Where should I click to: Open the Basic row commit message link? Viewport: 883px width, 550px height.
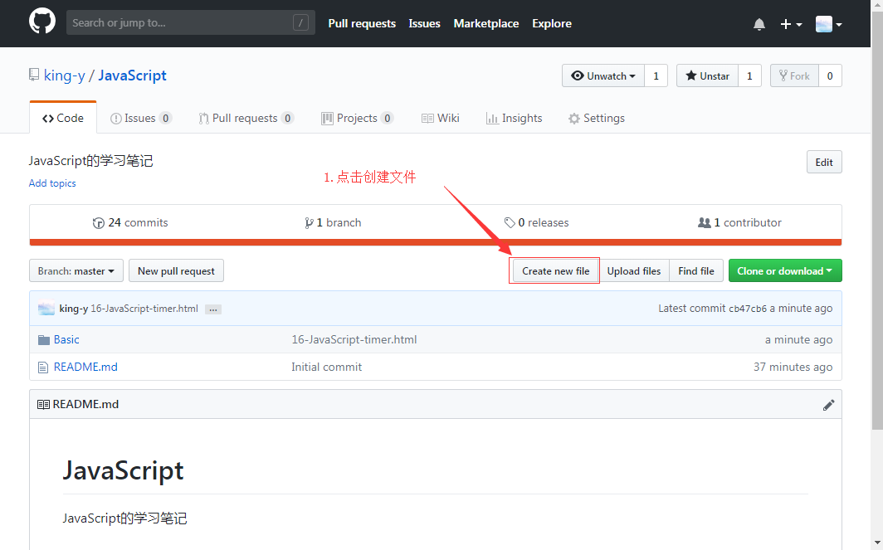pyautogui.click(x=354, y=339)
